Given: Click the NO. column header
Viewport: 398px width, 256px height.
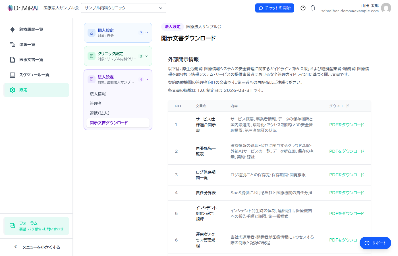Looking at the screenshot, I should [178, 106].
